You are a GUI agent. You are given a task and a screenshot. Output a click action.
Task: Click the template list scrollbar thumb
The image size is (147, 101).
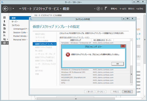[131, 74]
